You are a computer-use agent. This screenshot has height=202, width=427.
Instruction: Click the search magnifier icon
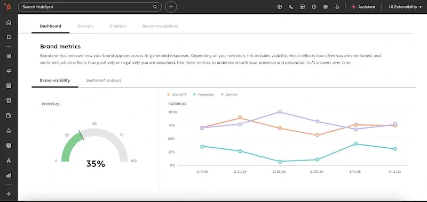click(x=155, y=7)
